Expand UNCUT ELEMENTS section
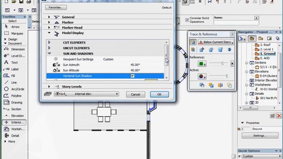Screen dimensions: 283x159 coord(49,48)
